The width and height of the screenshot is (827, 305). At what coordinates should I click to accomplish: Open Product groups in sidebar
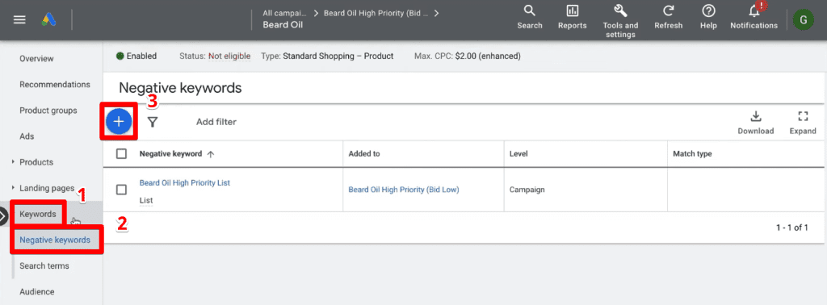(48, 111)
